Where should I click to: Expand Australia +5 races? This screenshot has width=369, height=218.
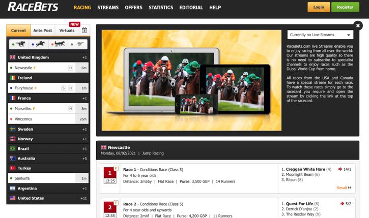(84, 159)
